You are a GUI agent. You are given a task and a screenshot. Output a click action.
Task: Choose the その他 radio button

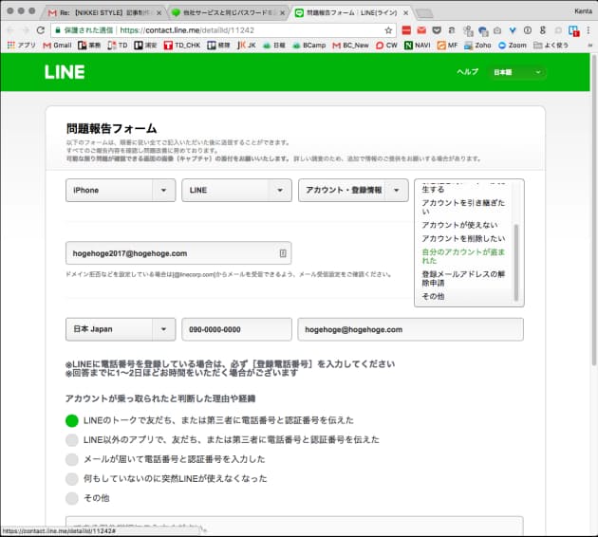coord(72,498)
